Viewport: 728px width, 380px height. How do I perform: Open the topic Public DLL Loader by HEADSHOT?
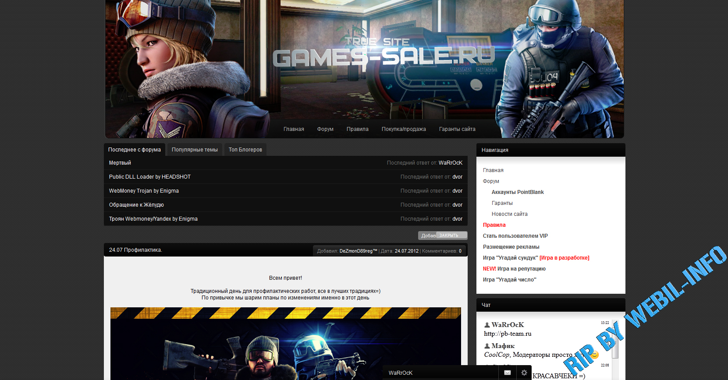pos(150,177)
